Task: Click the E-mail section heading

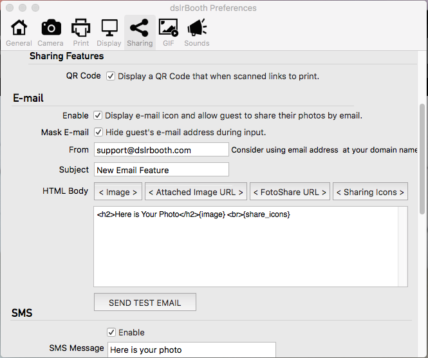Action: [28, 98]
